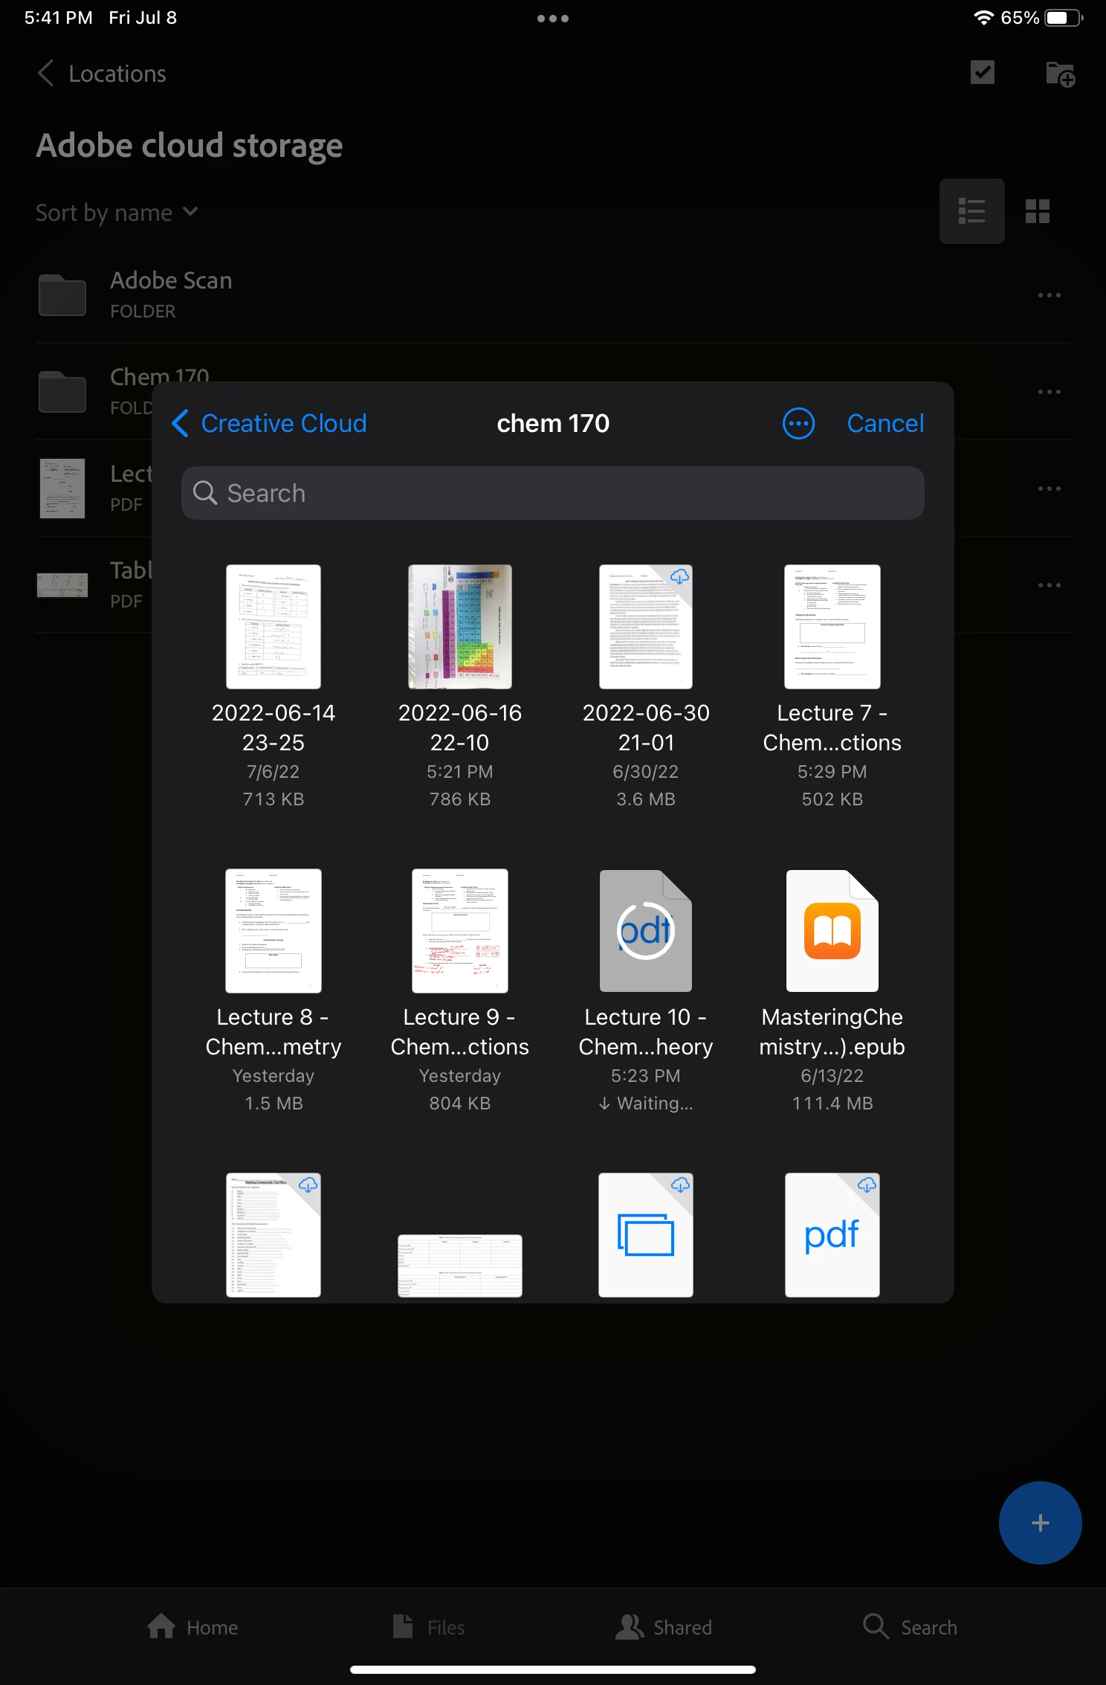This screenshot has height=1685, width=1106.
Task: Click the "111.4 MB" file size text
Action: coord(832,1104)
